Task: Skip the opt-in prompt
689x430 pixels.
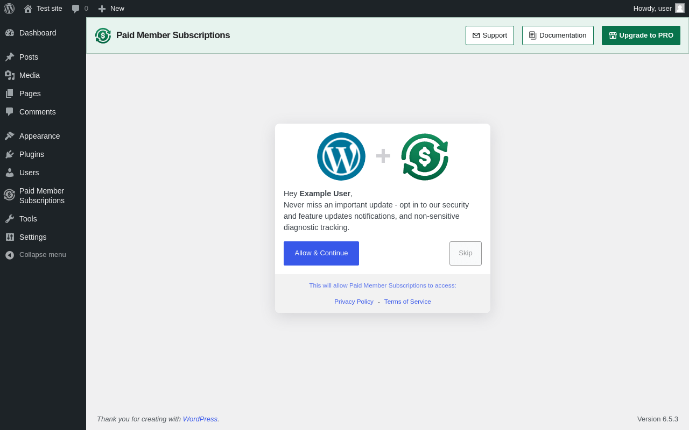Action: tap(466, 253)
